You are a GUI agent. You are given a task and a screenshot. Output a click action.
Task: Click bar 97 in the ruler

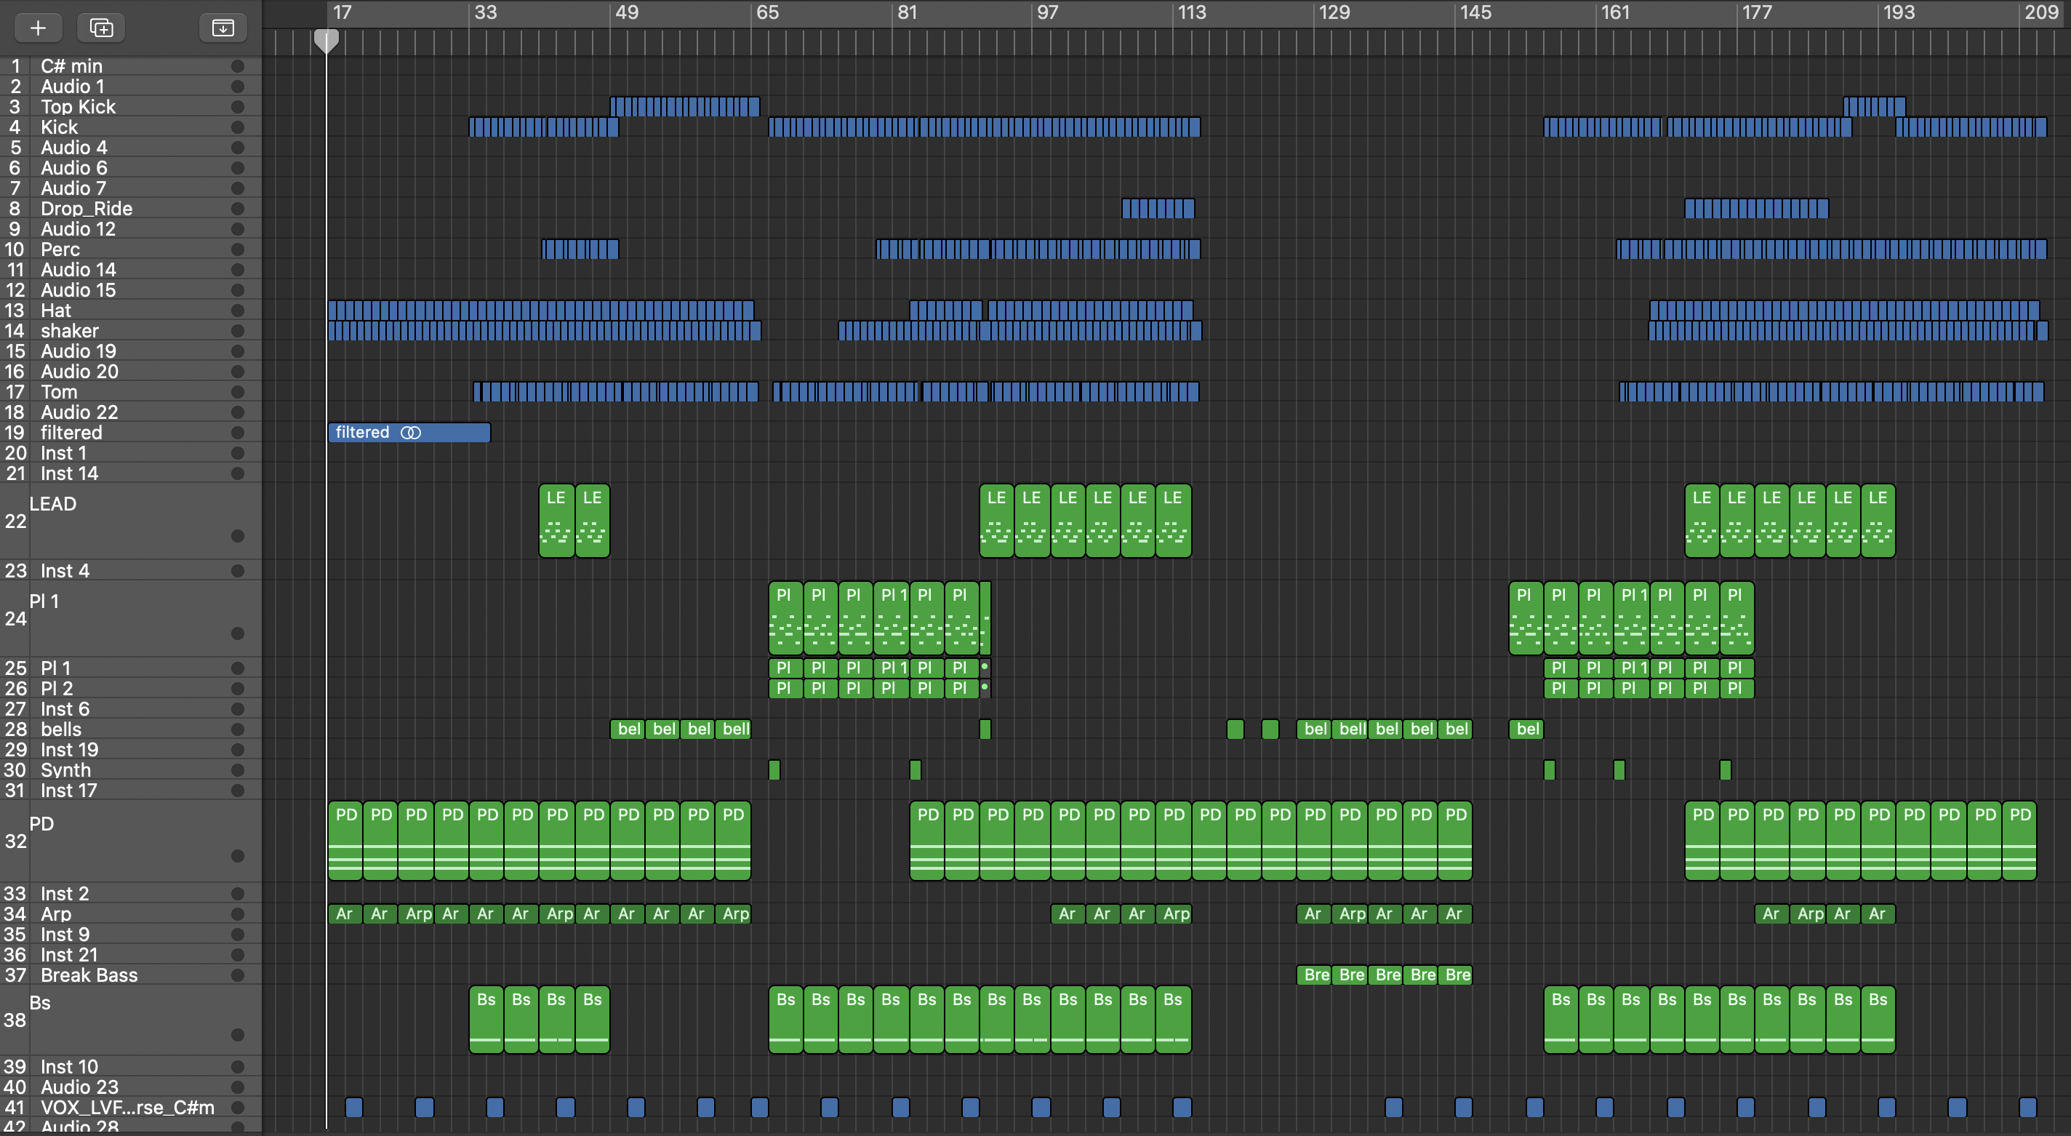[1048, 12]
